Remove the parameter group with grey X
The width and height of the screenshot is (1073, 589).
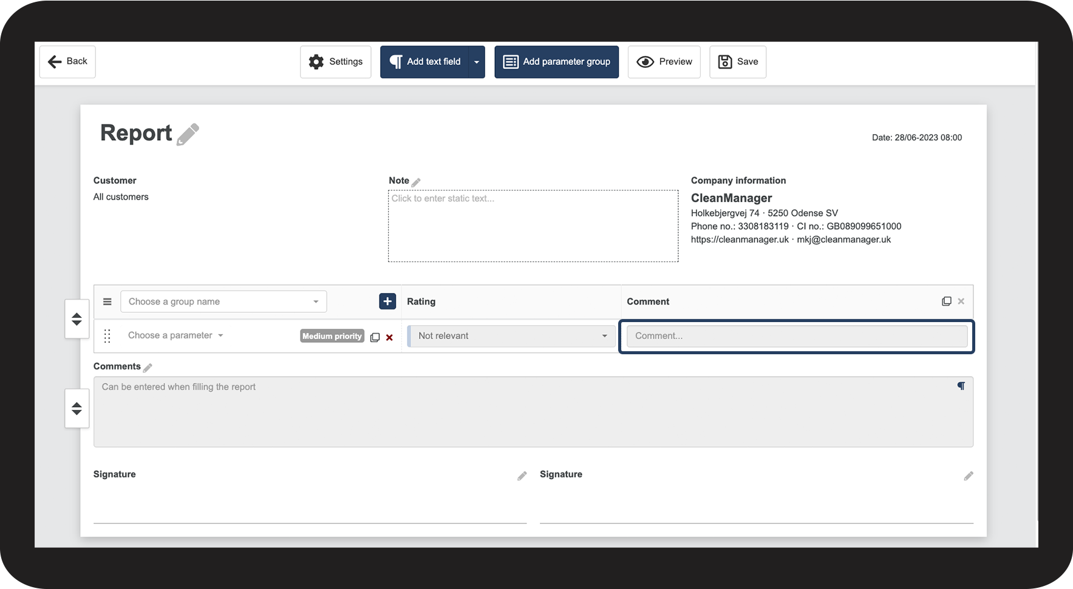click(961, 301)
